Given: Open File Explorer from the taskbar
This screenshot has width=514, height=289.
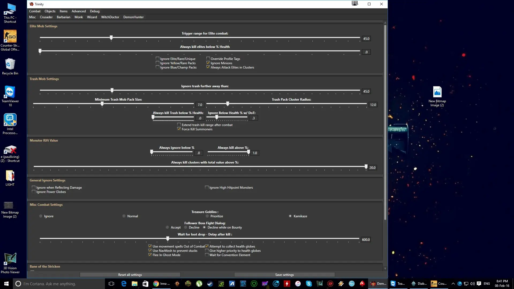Looking at the screenshot, I should [x=134, y=284].
